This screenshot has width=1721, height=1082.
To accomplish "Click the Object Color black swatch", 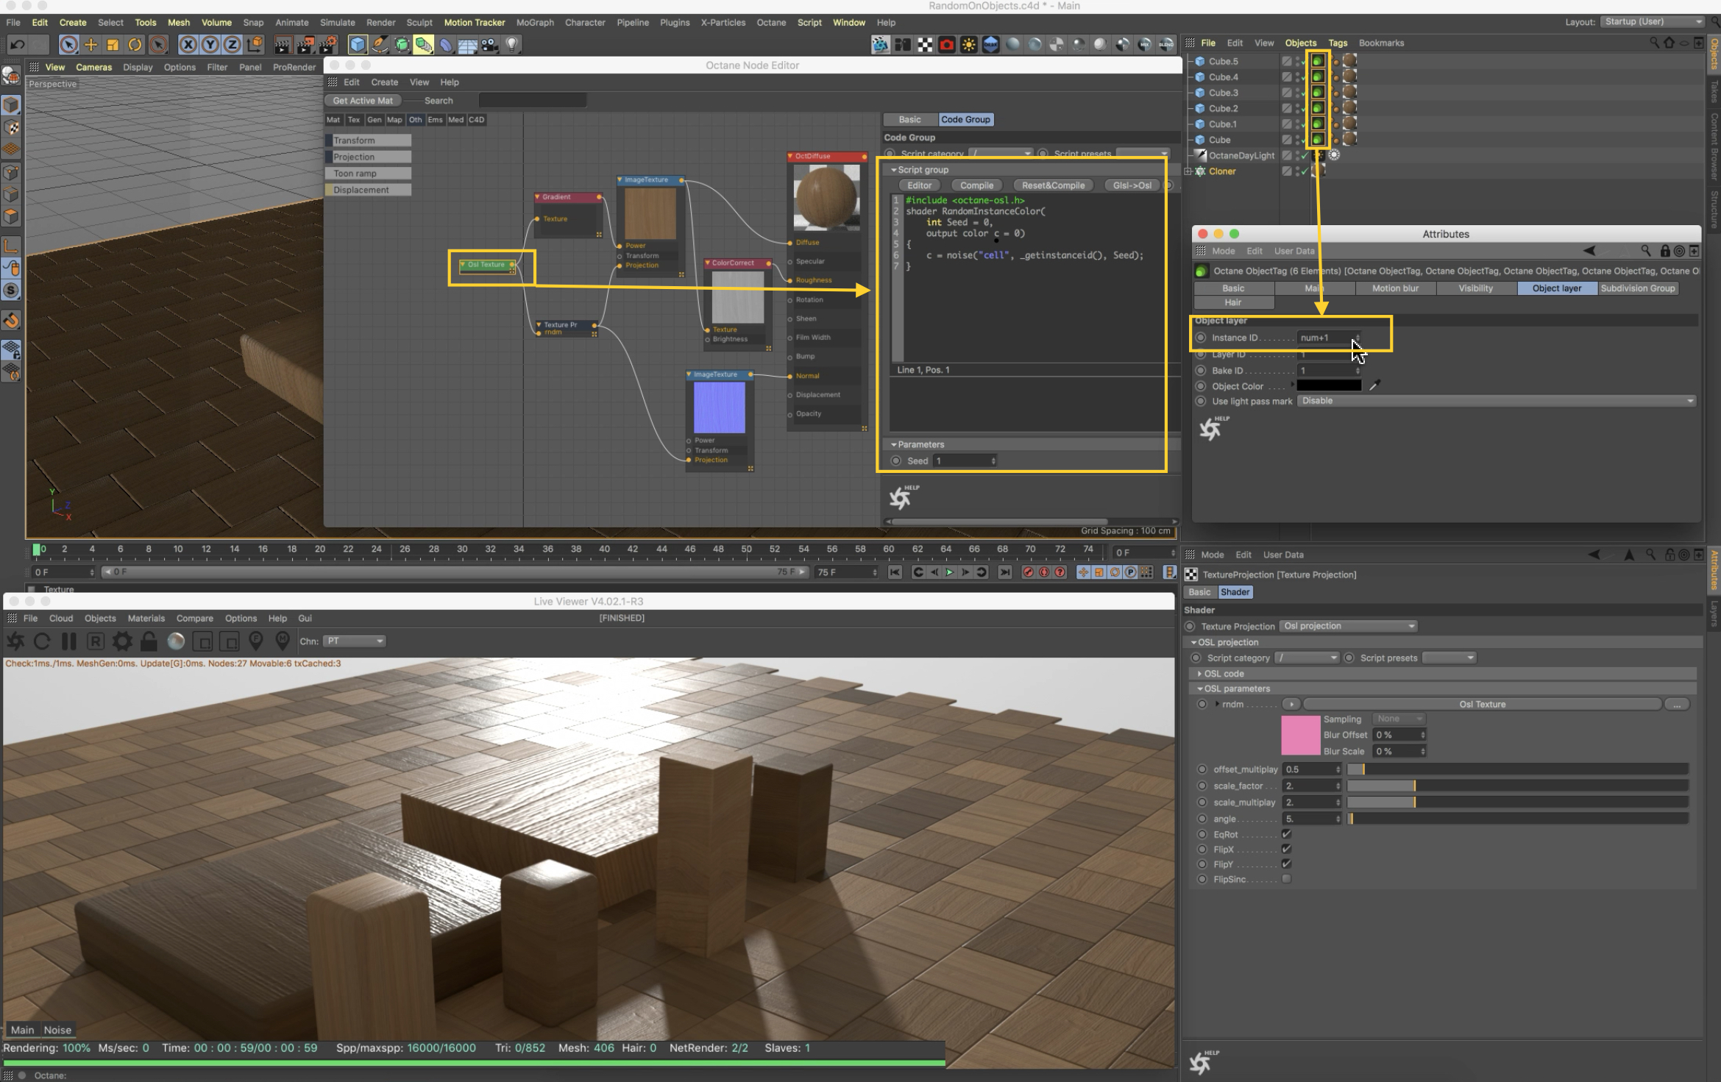I will (x=1329, y=386).
